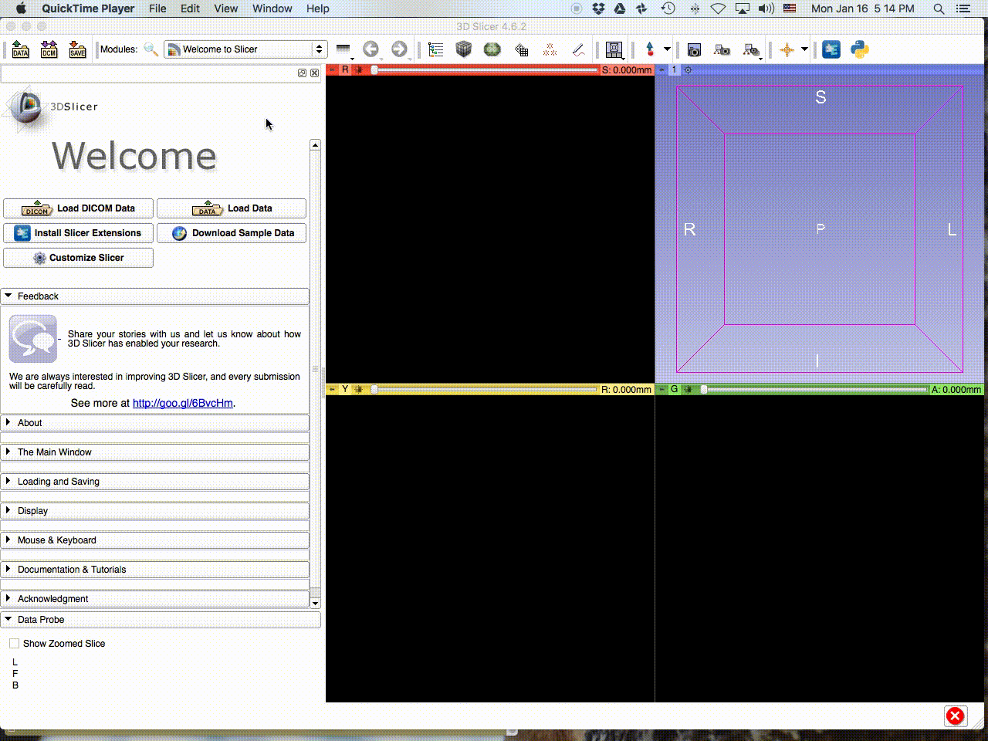Toggle the red slice view pin
The image size is (988, 741).
333,69
